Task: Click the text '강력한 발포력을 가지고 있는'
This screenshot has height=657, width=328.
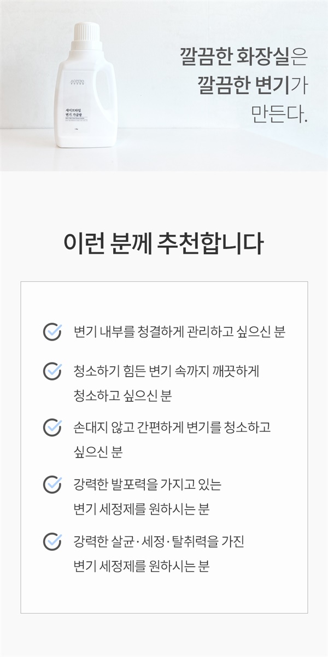Action: click(x=147, y=485)
